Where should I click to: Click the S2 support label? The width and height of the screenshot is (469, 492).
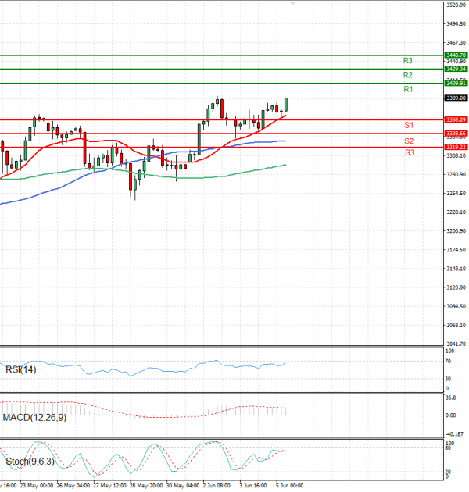(x=409, y=141)
